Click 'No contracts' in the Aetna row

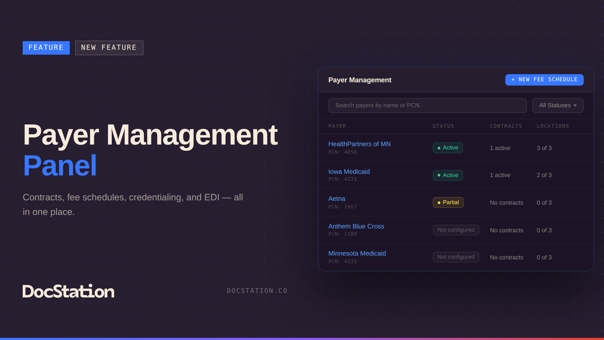point(506,203)
